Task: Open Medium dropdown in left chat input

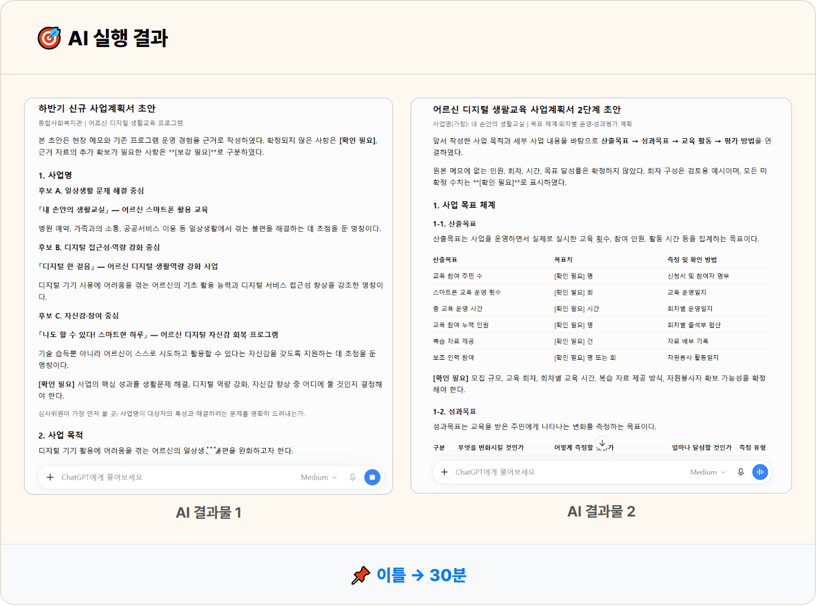Action: [319, 477]
